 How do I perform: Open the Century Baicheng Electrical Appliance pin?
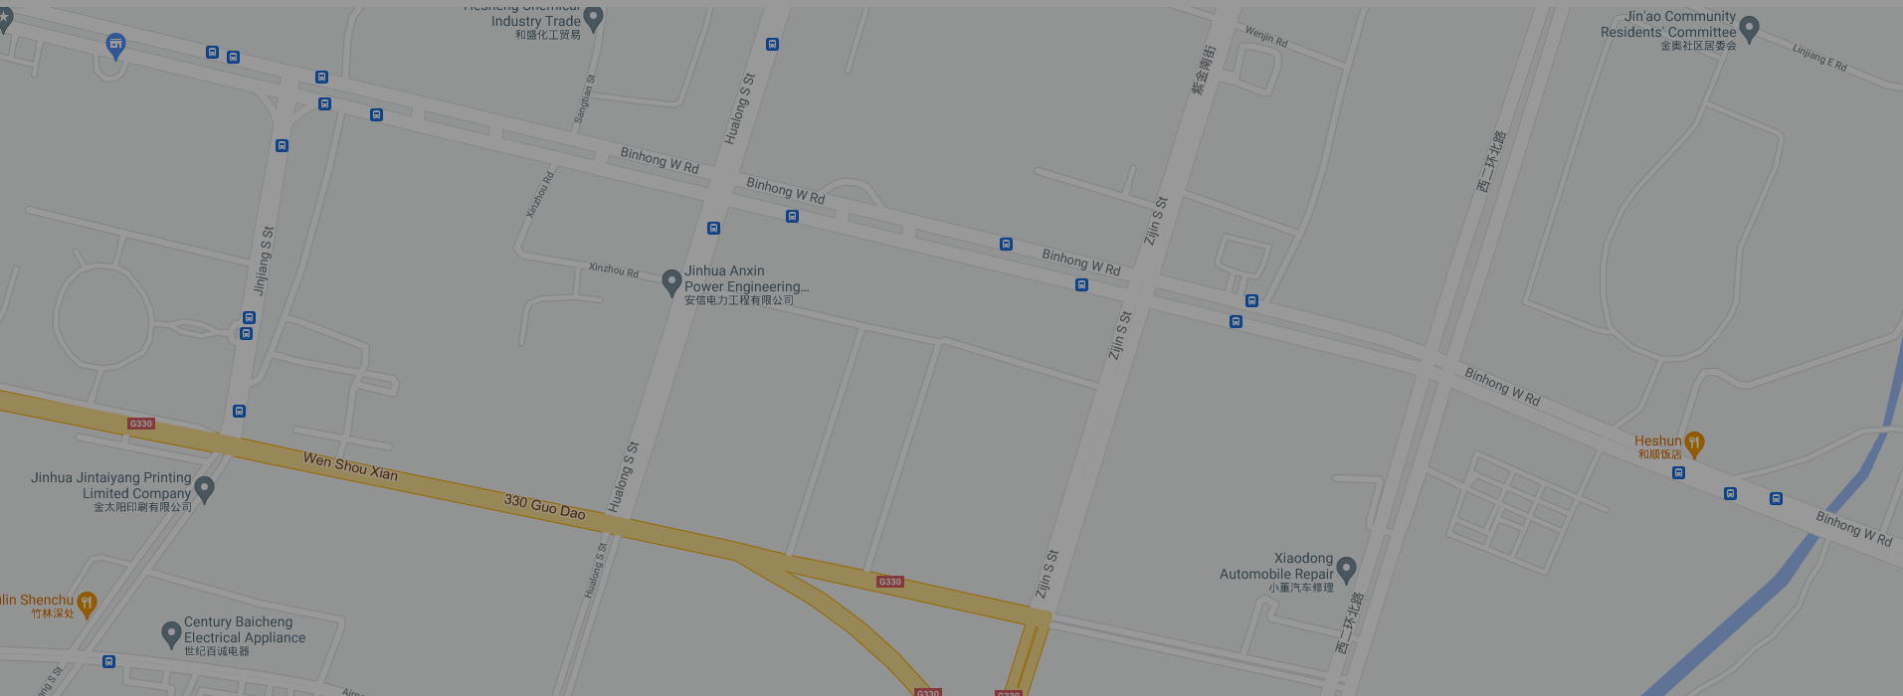171,634
